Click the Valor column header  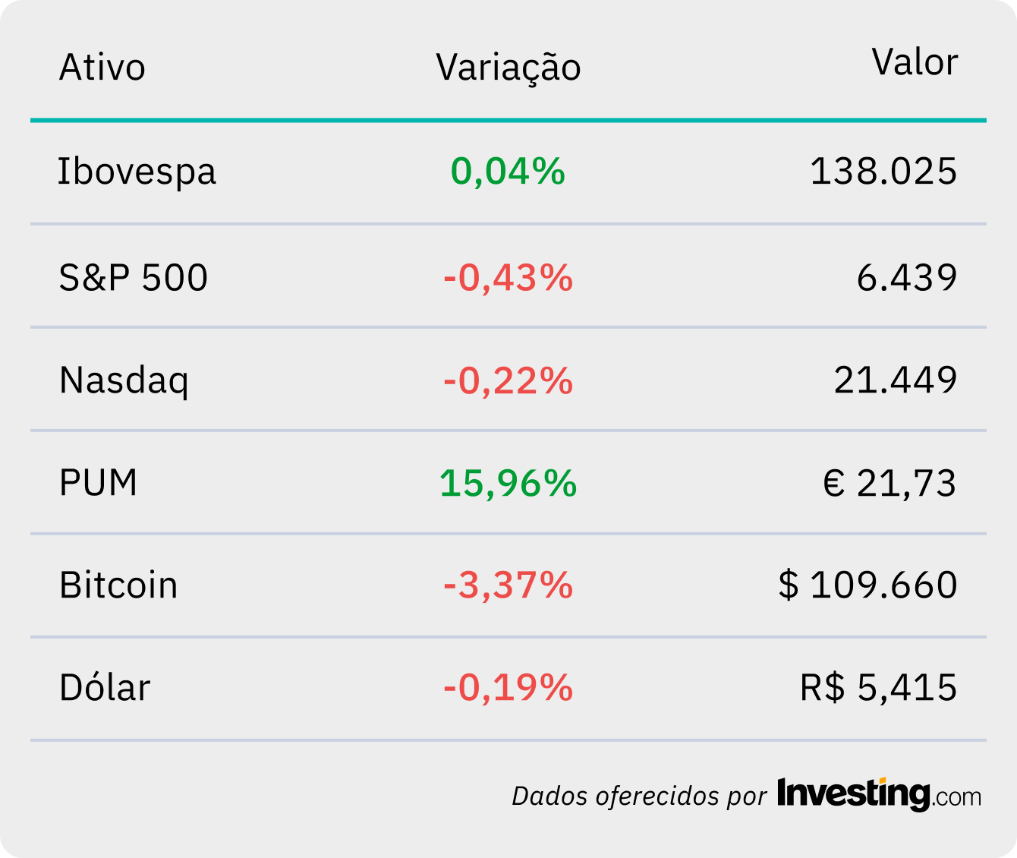915,62
